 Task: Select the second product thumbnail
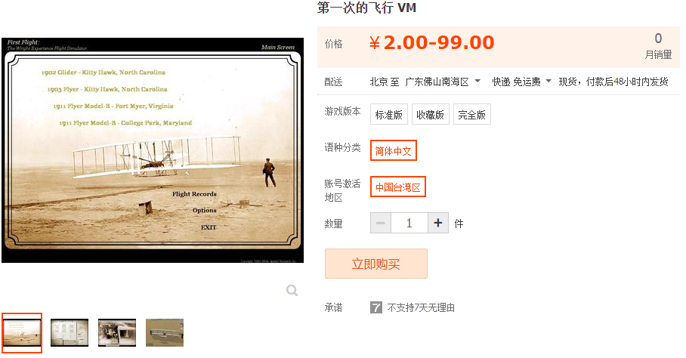coord(69,332)
